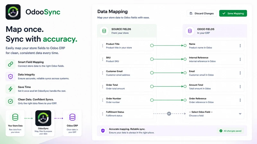257x144 pixels.
Task: Click the purple shield icon in footer banner
Action: coord(103,131)
